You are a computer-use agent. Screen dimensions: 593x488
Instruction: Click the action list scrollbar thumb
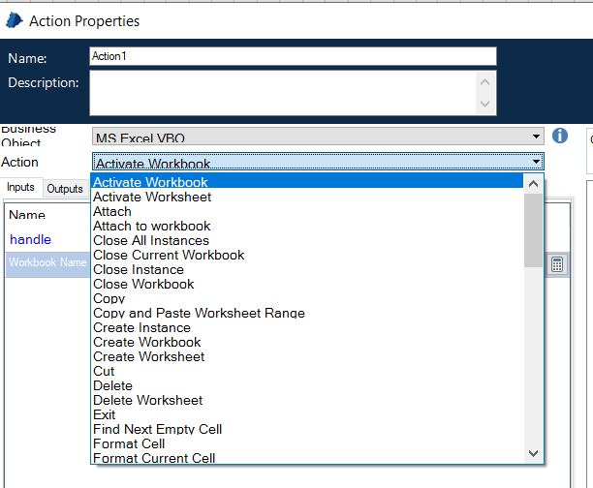tap(533, 230)
